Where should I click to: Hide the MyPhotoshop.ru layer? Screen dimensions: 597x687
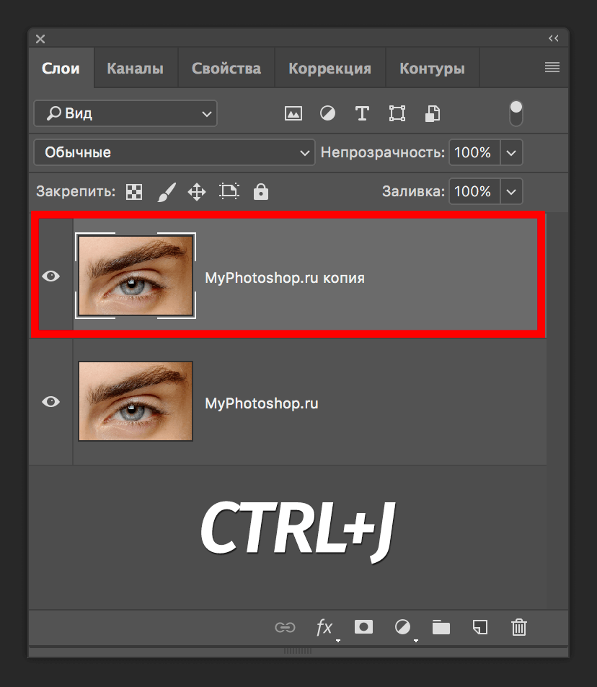pyautogui.click(x=50, y=402)
